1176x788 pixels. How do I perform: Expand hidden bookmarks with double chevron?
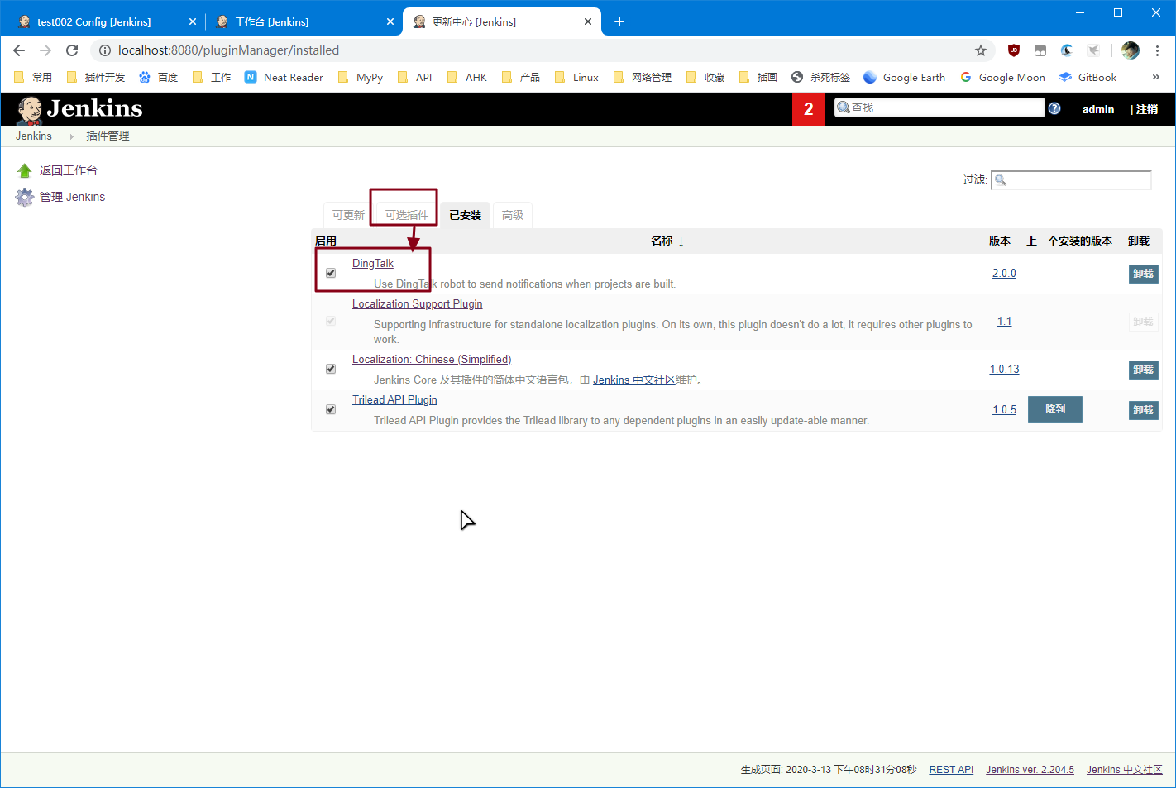click(x=1155, y=77)
